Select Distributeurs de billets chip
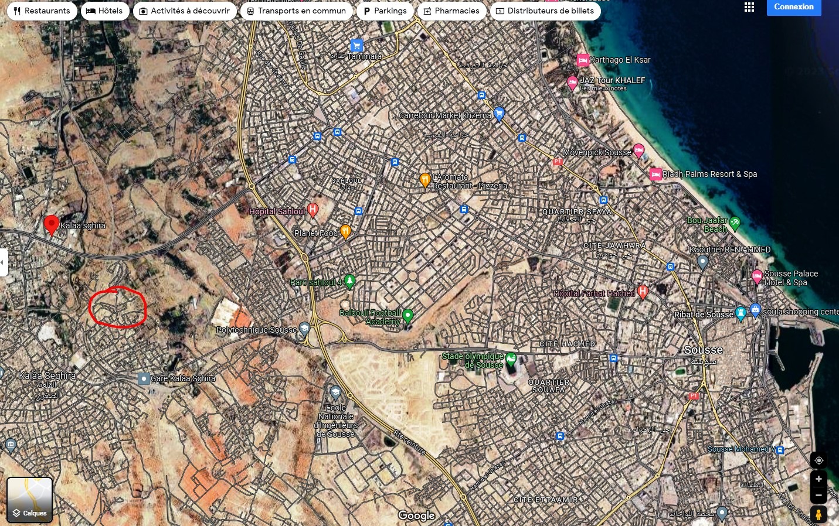The width and height of the screenshot is (839, 526). tap(545, 11)
